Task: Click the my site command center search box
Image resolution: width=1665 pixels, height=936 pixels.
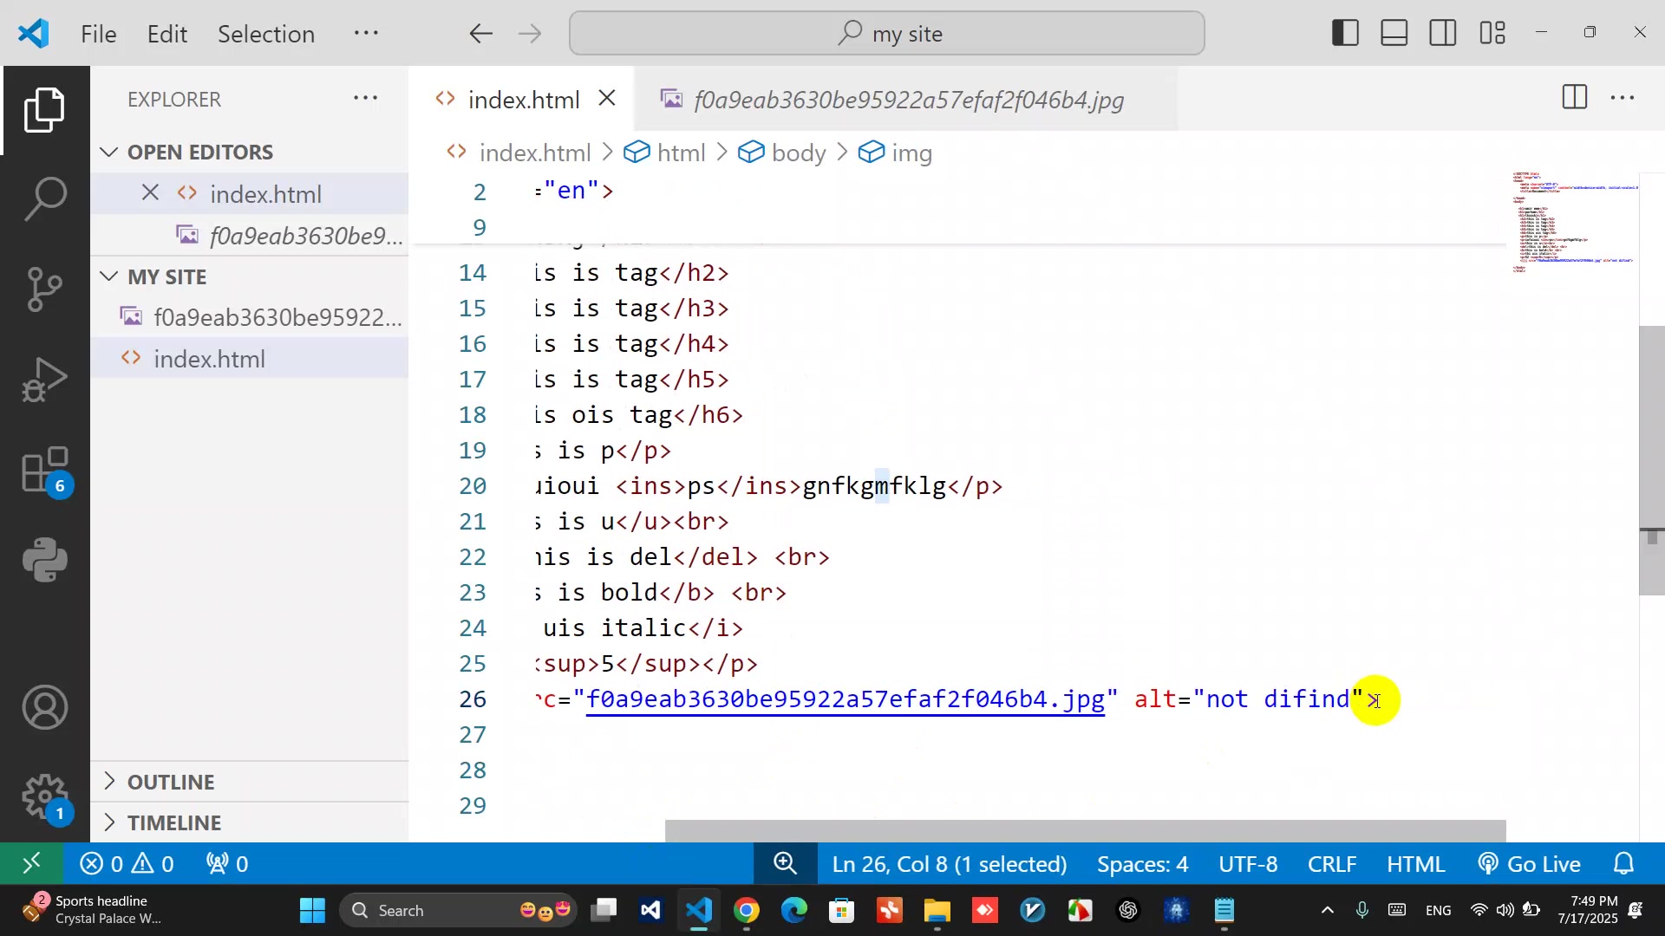Action: coord(886,34)
